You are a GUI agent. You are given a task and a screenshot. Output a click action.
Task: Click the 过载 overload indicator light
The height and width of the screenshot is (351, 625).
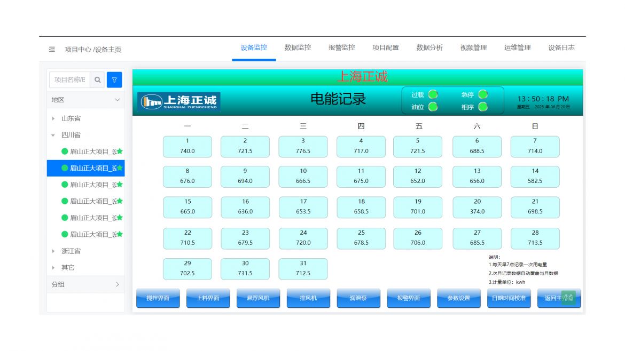coord(433,94)
